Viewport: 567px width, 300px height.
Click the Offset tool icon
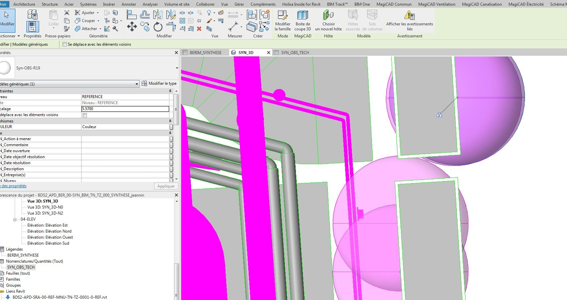145,14
